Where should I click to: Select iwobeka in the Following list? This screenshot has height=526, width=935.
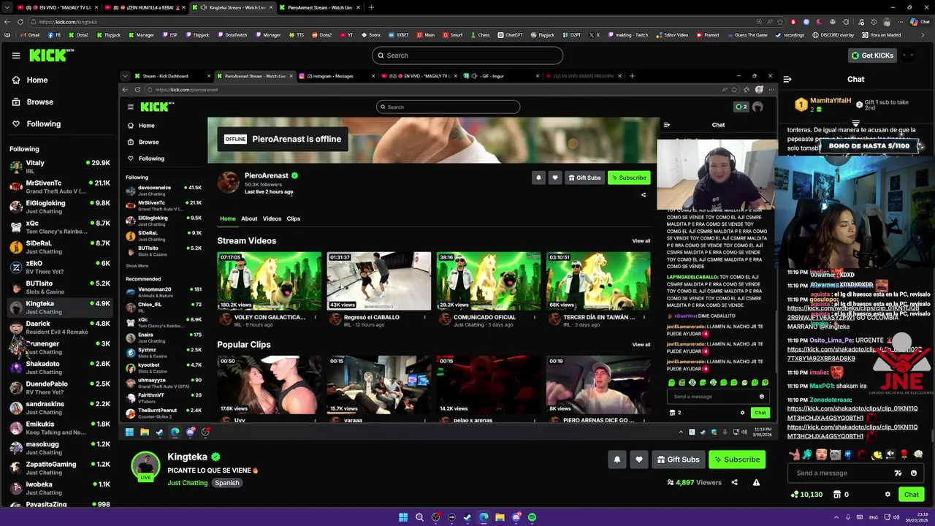point(60,488)
